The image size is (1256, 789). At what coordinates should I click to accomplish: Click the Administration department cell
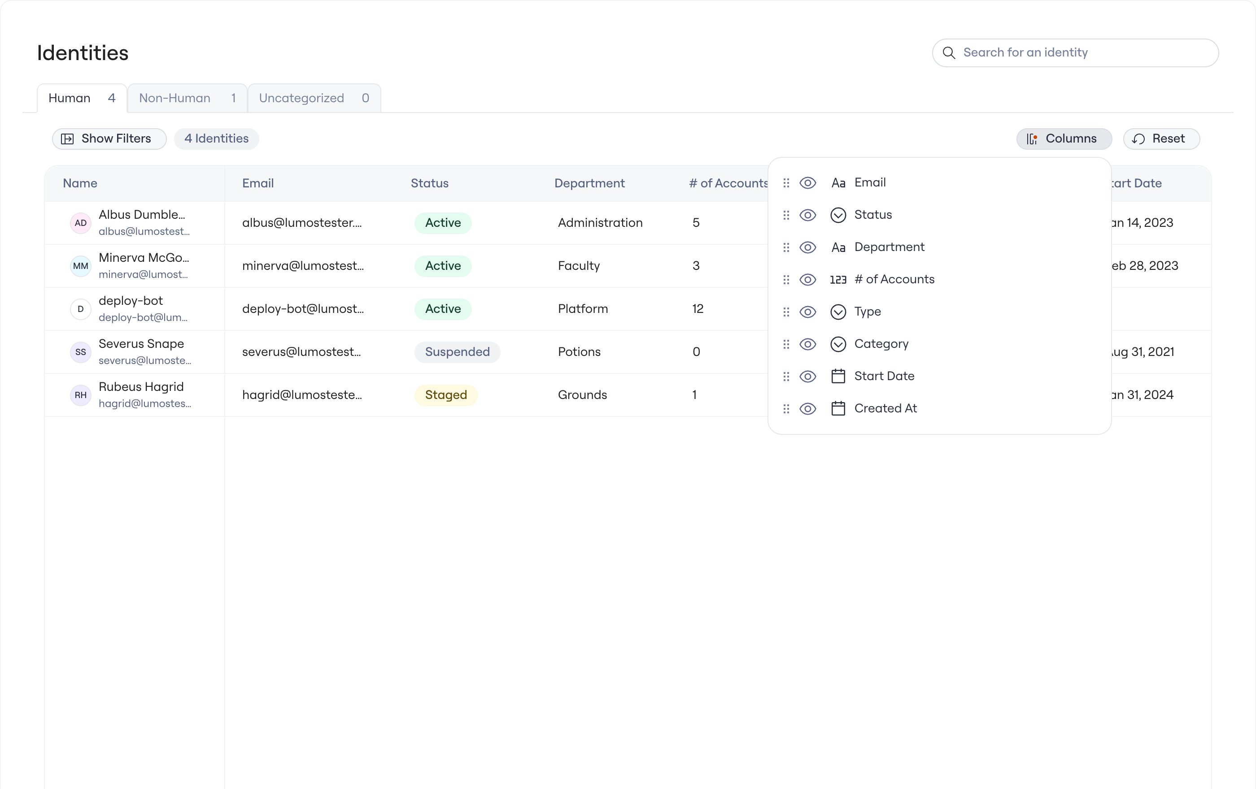click(x=600, y=222)
